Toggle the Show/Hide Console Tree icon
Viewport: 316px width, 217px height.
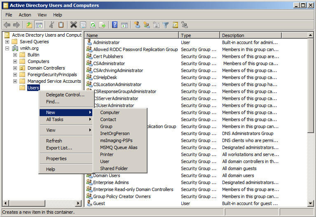[39, 25]
